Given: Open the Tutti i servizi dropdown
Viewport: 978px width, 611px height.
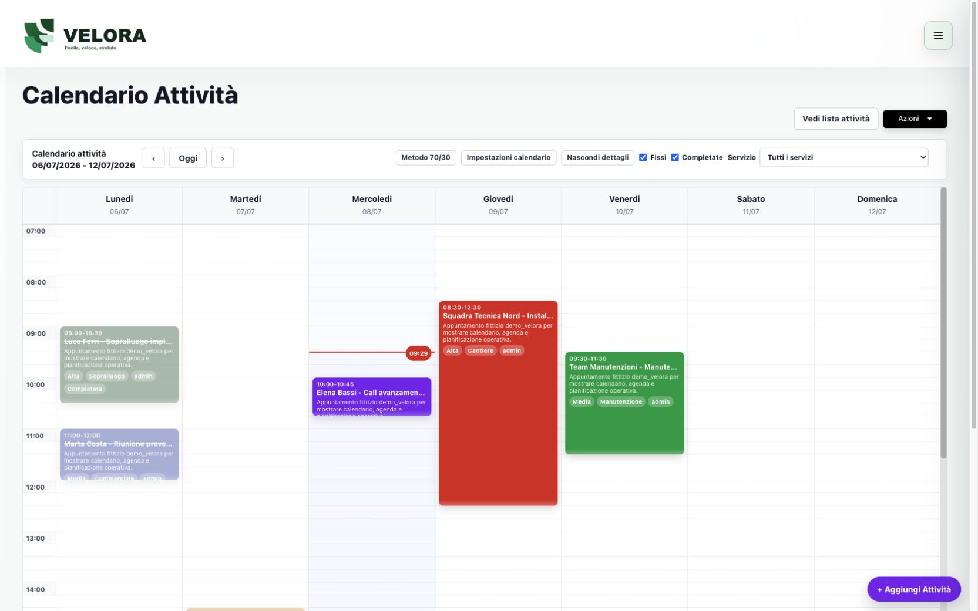Looking at the screenshot, I should pyautogui.click(x=843, y=157).
